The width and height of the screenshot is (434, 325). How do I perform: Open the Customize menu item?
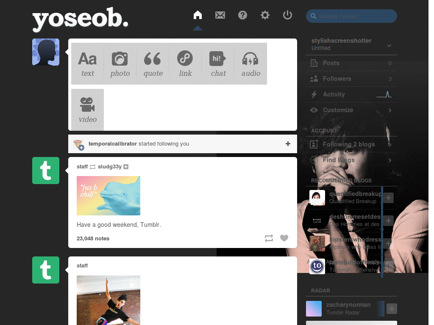point(351,110)
